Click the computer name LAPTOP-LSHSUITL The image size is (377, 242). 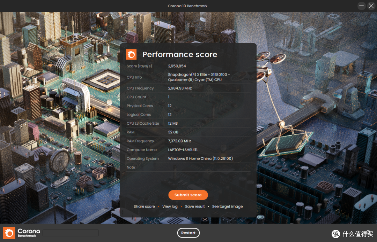(x=183, y=150)
